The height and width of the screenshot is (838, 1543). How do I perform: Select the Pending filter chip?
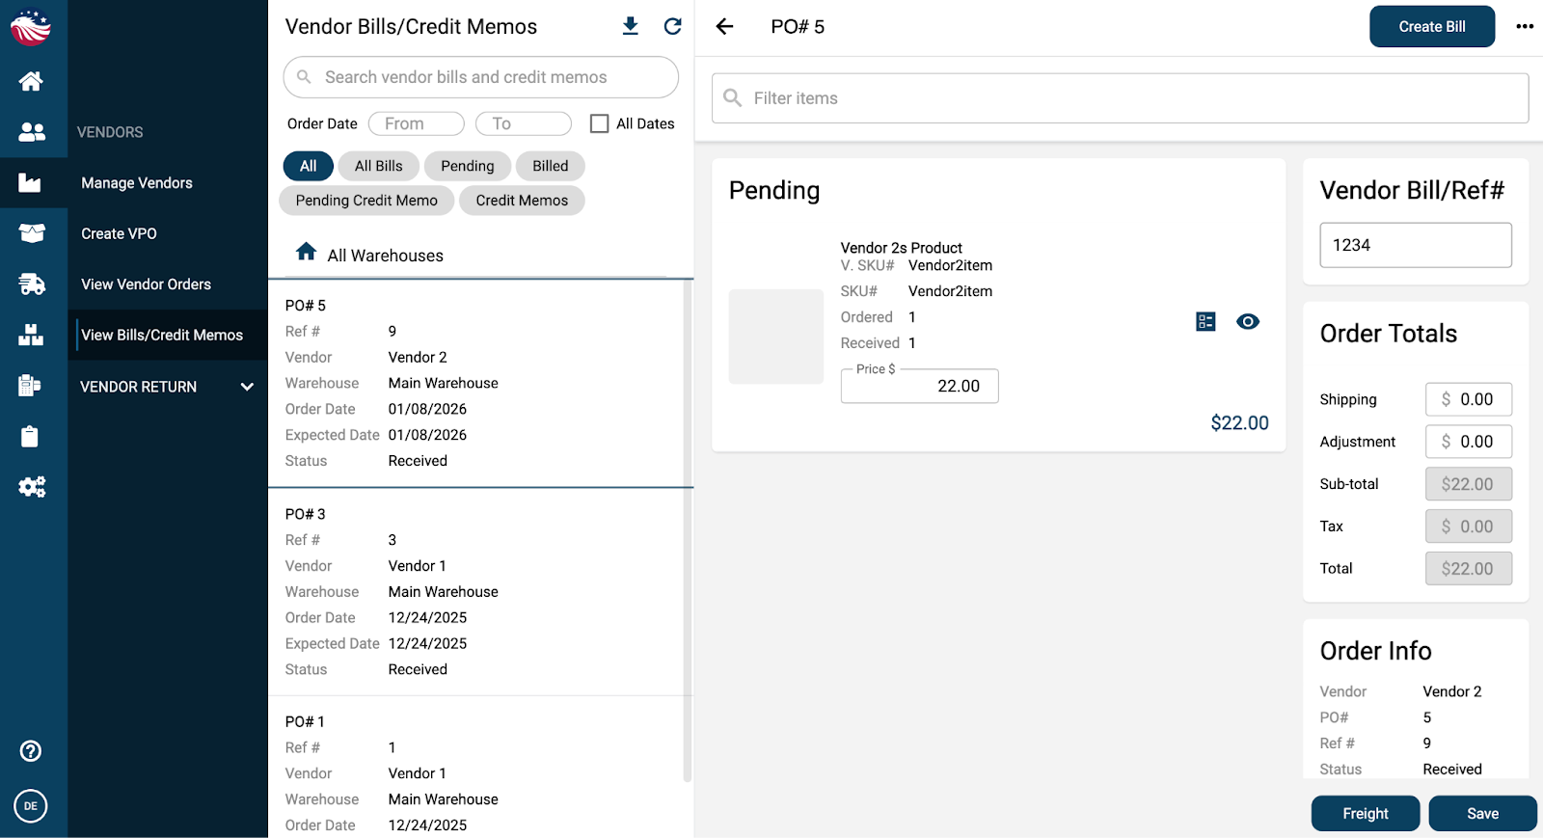pyautogui.click(x=467, y=166)
